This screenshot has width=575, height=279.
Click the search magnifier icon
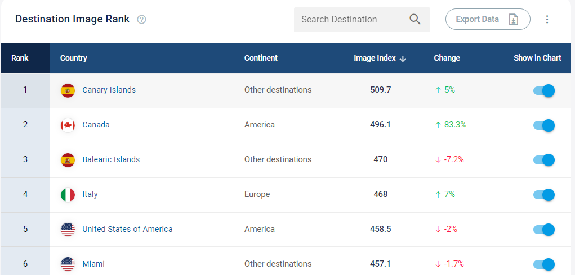pyautogui.click(x=414, y=19)
